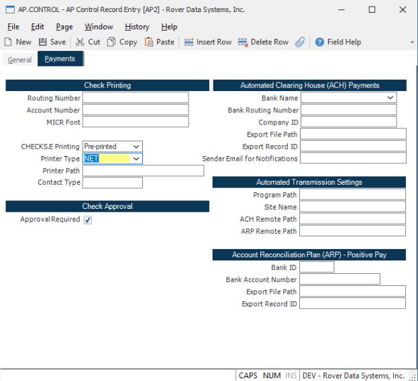Screen dimensions: 418x381
Task: Click the Insert Row icon
Action: [x=189, y=42]
